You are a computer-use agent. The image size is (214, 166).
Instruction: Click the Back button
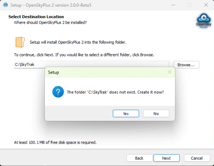tap(139, 158)
